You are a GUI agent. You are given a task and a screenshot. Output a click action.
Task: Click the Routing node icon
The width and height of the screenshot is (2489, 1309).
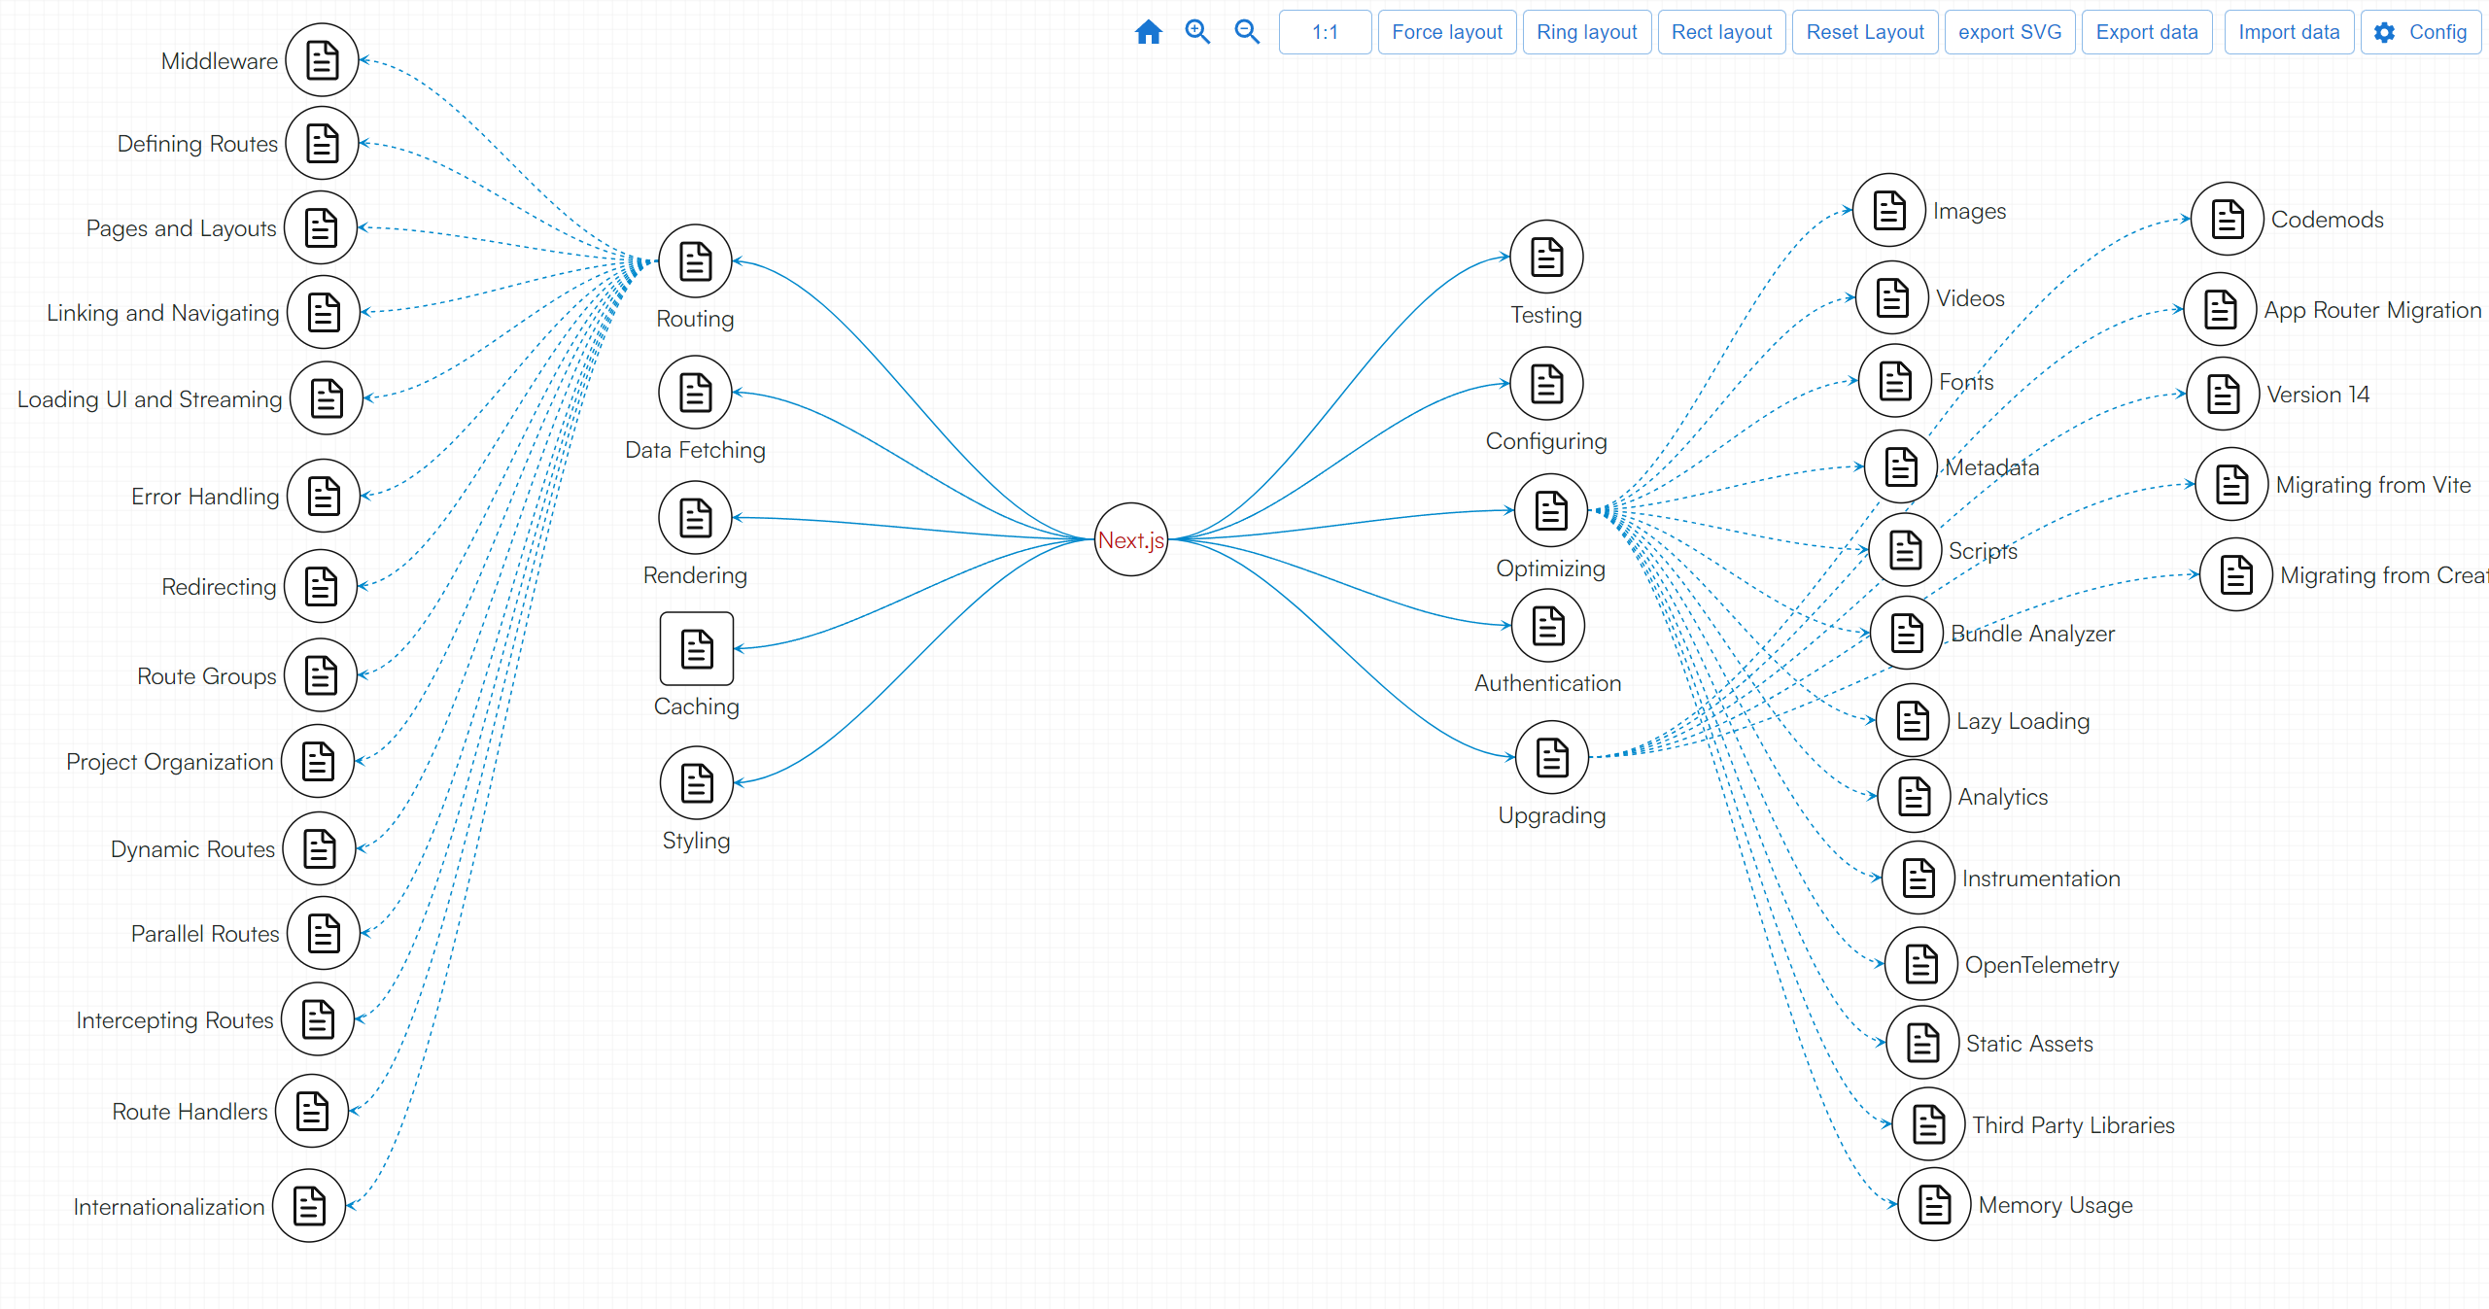pos(695,260)
